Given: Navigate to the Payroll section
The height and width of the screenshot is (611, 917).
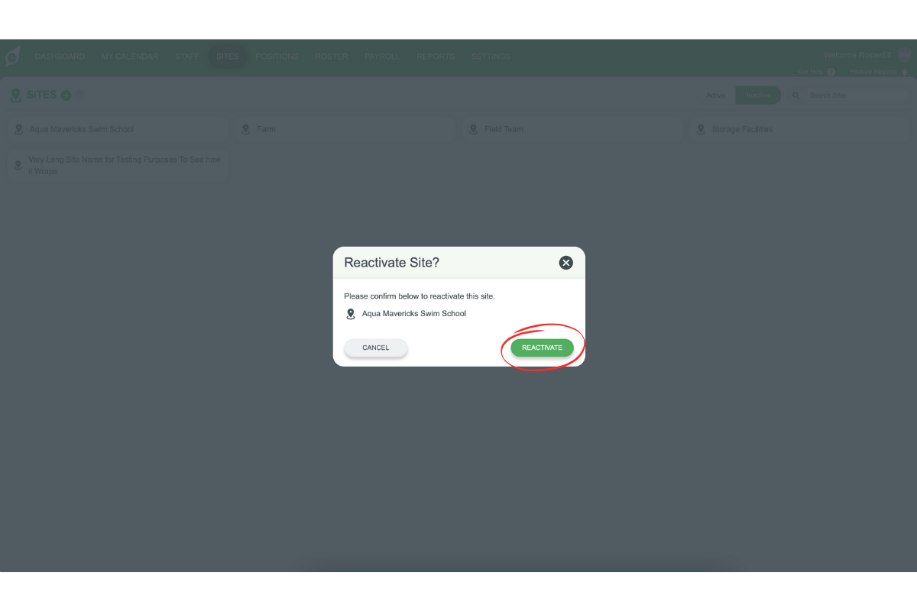Looking at the screenshot, I should 382,56.
